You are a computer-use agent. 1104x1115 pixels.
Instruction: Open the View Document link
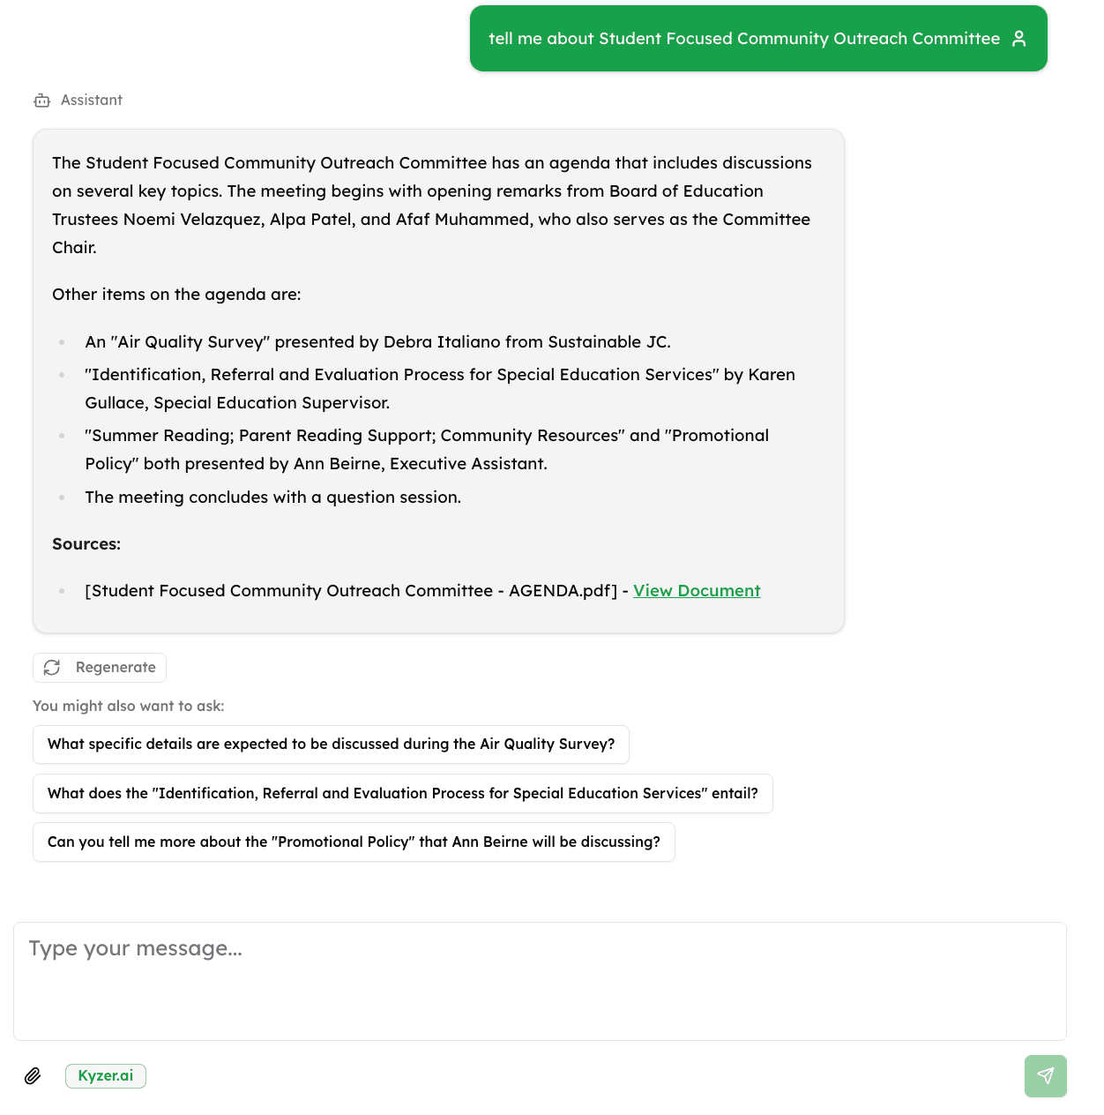(x=697, y=590)
